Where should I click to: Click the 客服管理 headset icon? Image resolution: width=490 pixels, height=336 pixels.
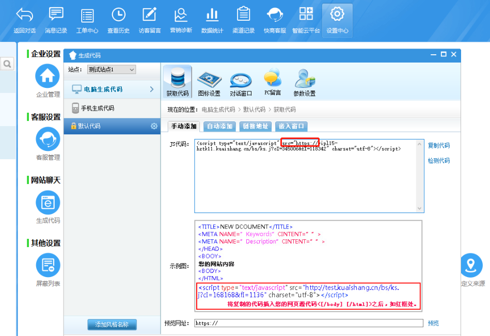tap(48, 139)
